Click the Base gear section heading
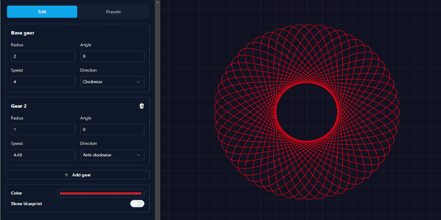Screen dimensions: 441x220 (x=23, y=33)
